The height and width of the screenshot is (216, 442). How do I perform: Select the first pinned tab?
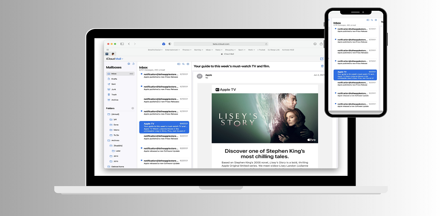click(x=107, y=54)
